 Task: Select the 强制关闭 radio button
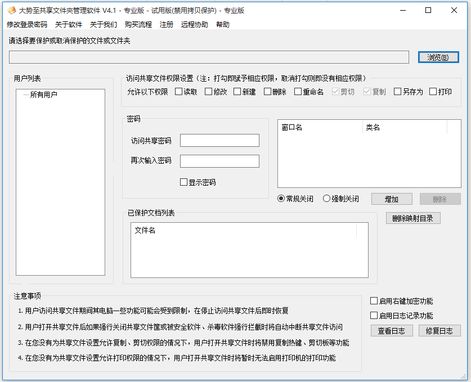click(326, 199)
